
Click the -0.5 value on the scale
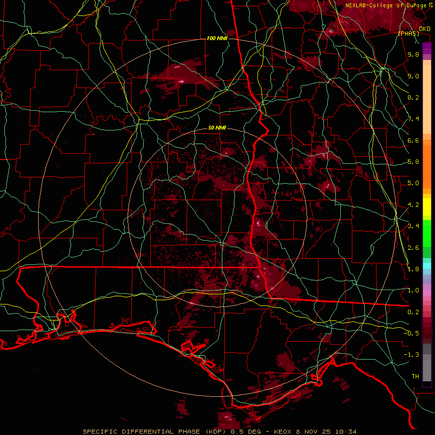click(412, 333)
